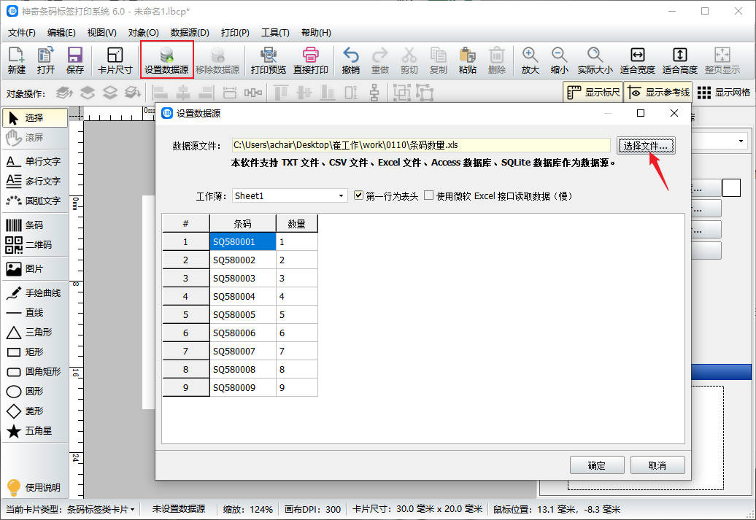The height and width of the screenshot is (520, 756).
Task: Select the 图片 image tool
Action: [x=35, y=269]
